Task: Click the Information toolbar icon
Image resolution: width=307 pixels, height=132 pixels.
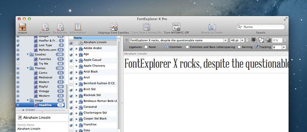Action: click(x=78, y=27)
